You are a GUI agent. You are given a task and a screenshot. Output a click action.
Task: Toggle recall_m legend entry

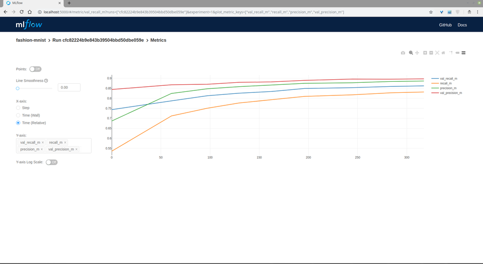441,83
